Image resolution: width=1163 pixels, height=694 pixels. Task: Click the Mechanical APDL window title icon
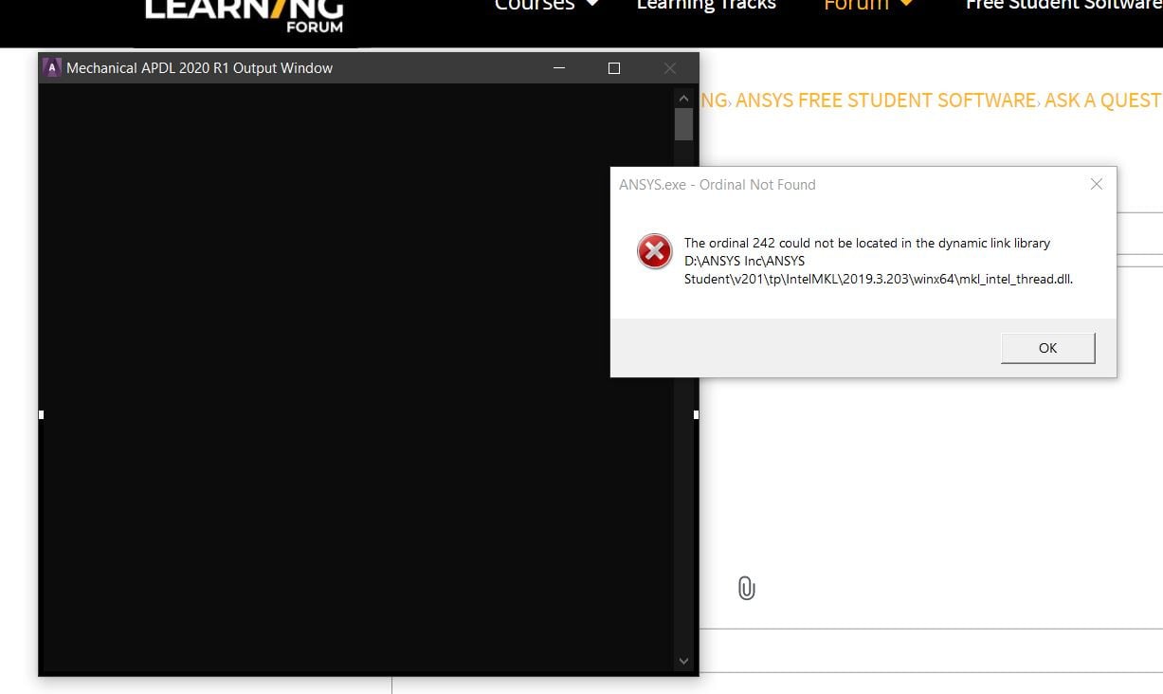tap(51, 68)
